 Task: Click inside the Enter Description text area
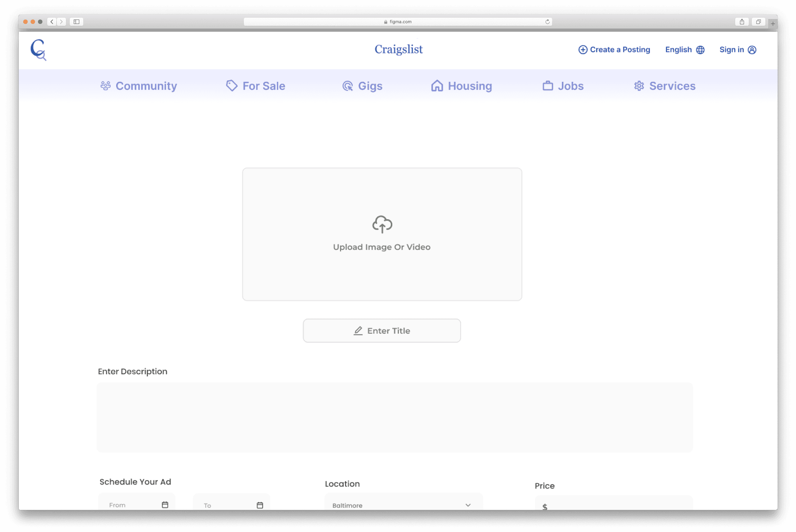click(394, 417)
